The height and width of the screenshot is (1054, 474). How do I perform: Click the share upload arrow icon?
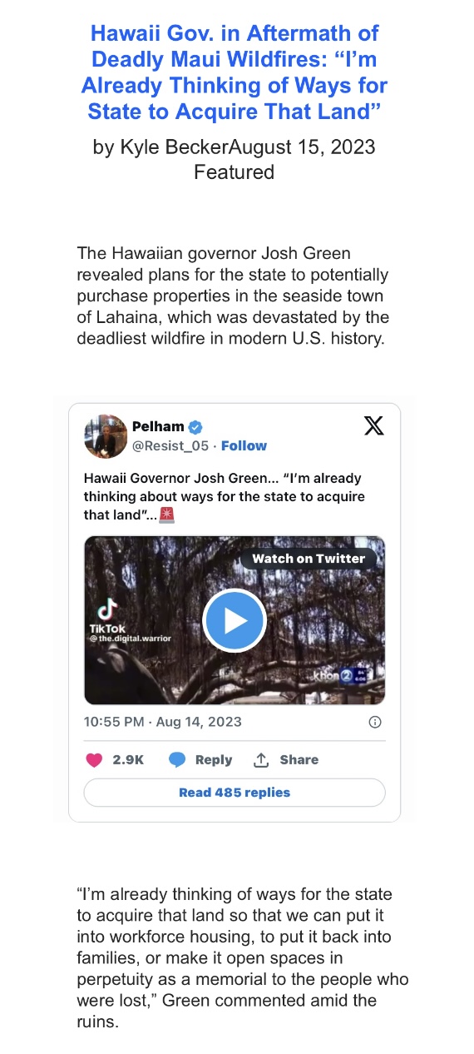261,759
